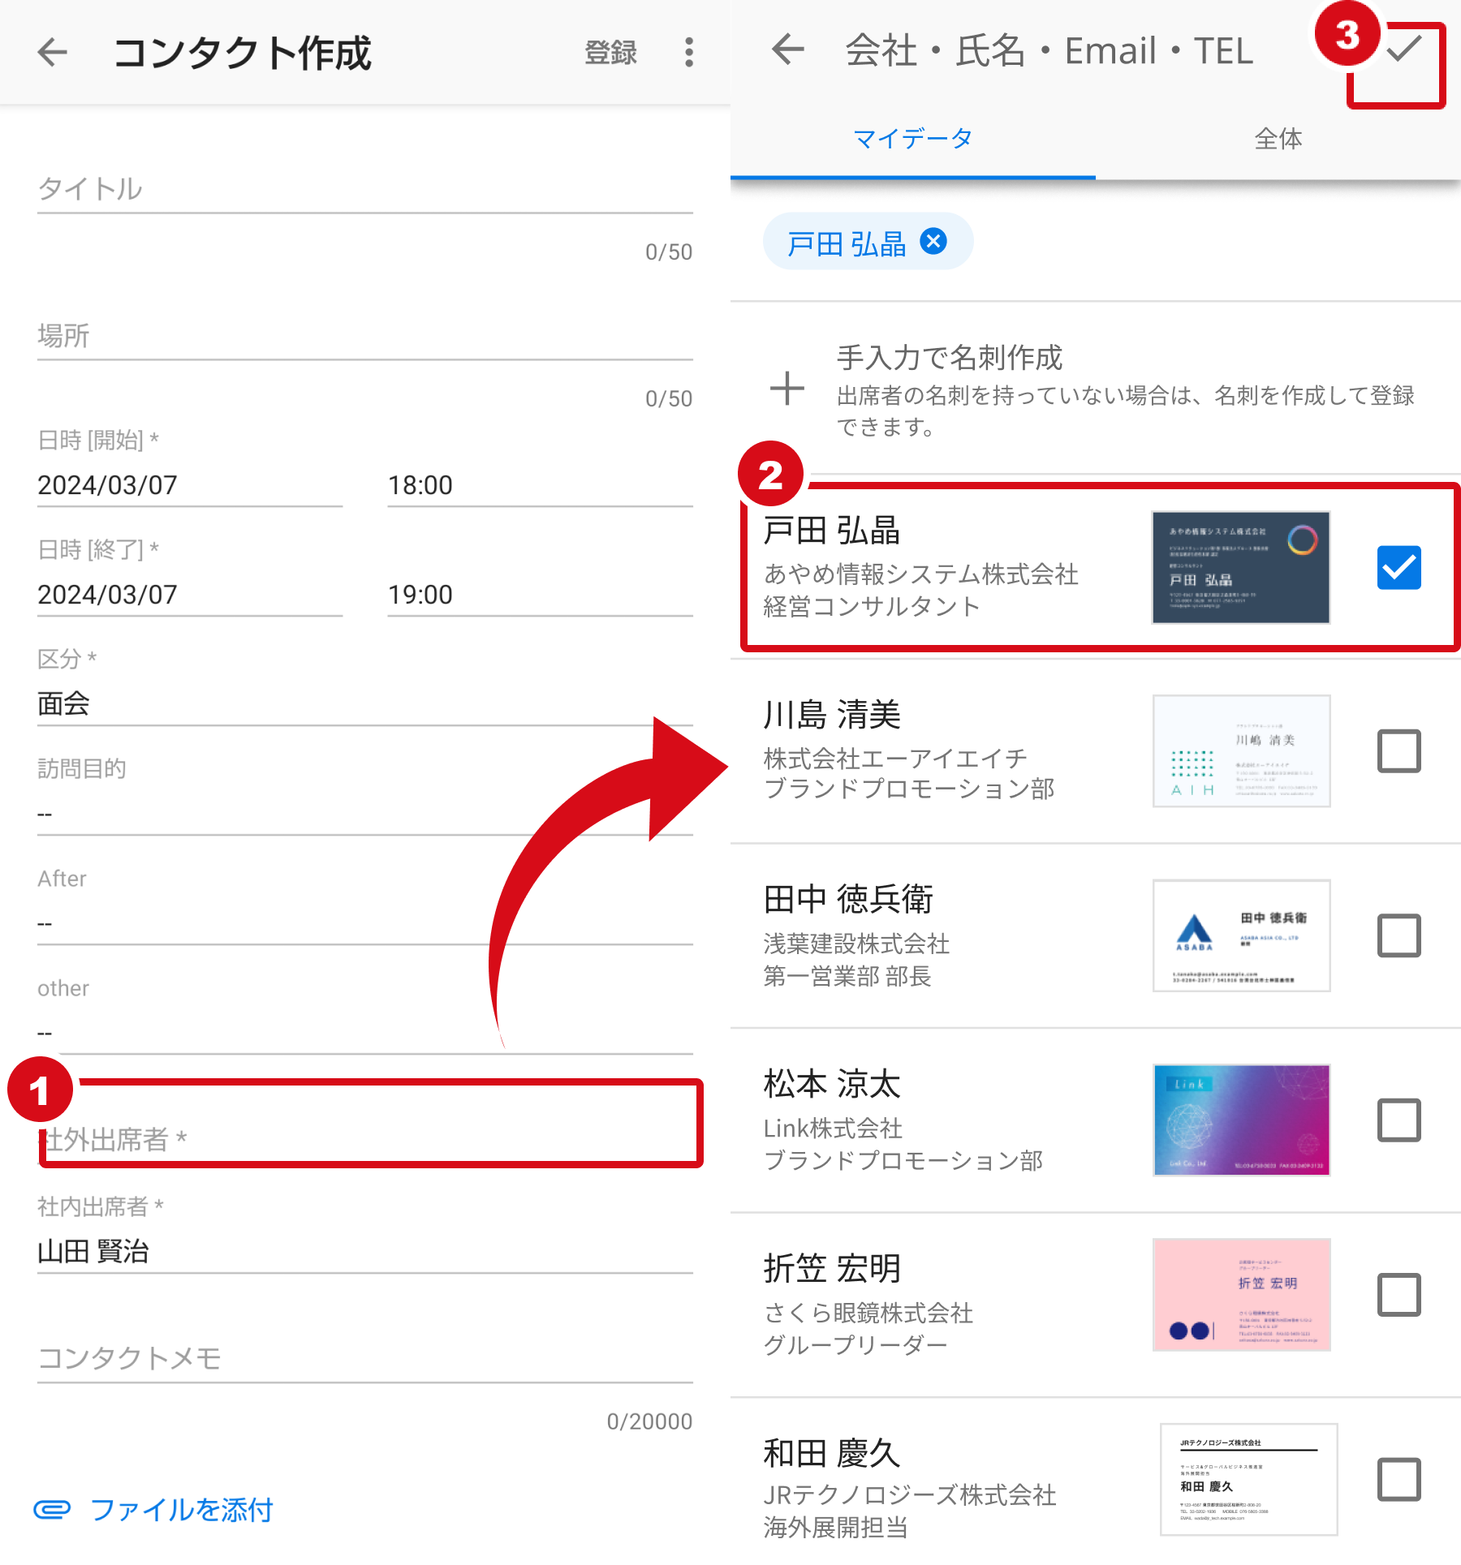This screenshot has width=1461, height=1565.
Task: Go back from the コンタクト作成 screen
Action: pos(53,53)
